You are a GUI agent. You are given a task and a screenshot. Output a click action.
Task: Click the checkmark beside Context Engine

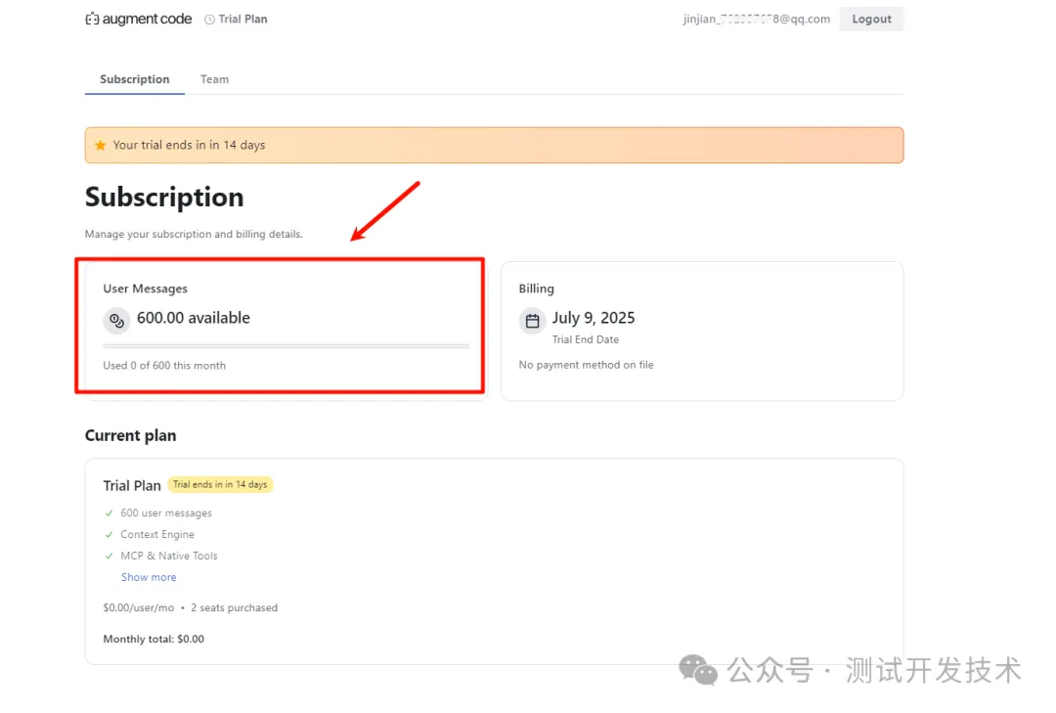[x=109, y=534]
